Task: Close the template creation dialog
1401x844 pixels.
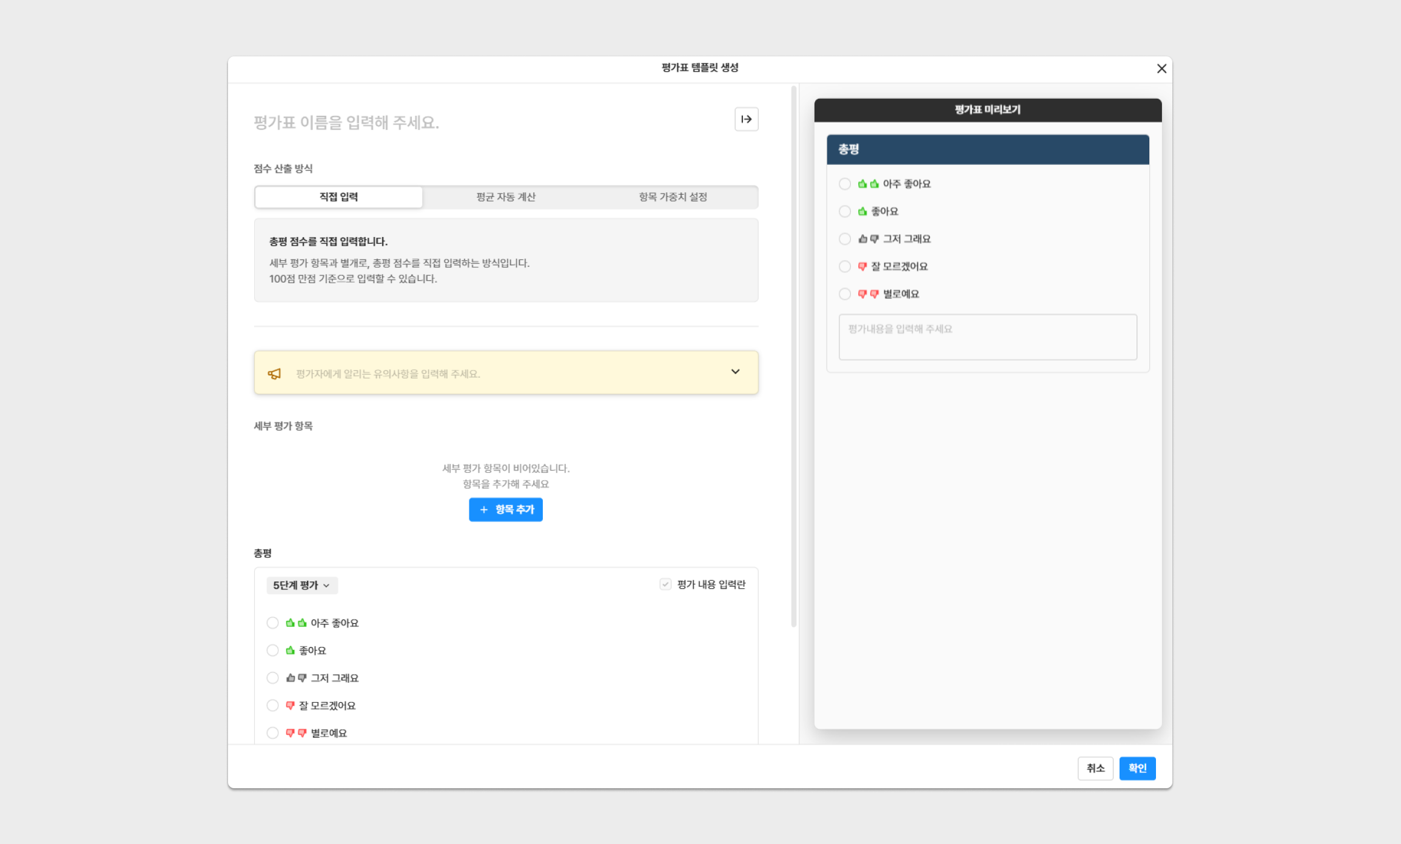Action: point(1161,69)
